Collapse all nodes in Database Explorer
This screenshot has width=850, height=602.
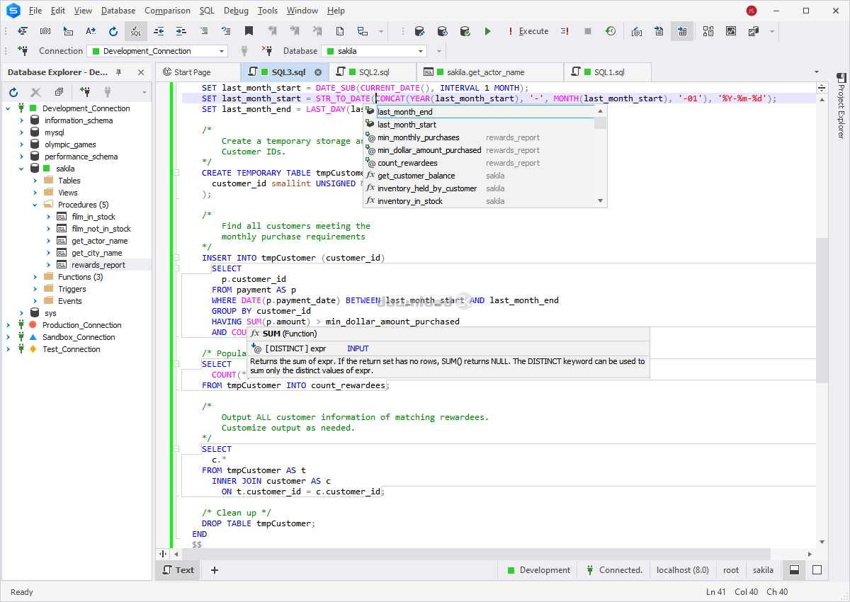[59, 92]
